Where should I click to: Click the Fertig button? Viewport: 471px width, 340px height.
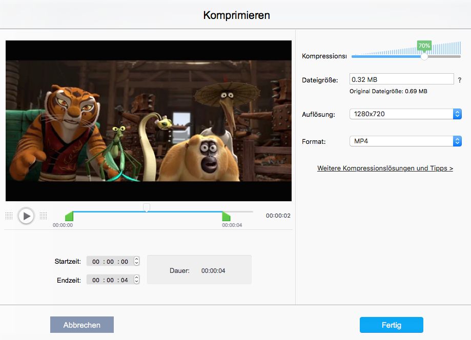(392, 325)
